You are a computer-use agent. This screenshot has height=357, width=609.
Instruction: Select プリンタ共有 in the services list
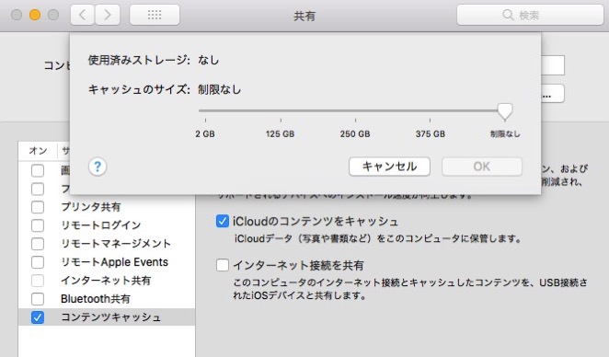tap(91, 207)
